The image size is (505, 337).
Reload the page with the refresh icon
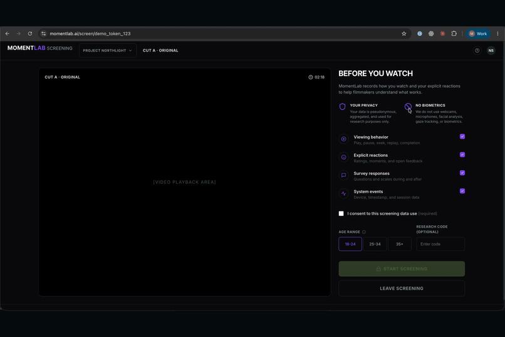pyautogui.click(x=30, y=33)
